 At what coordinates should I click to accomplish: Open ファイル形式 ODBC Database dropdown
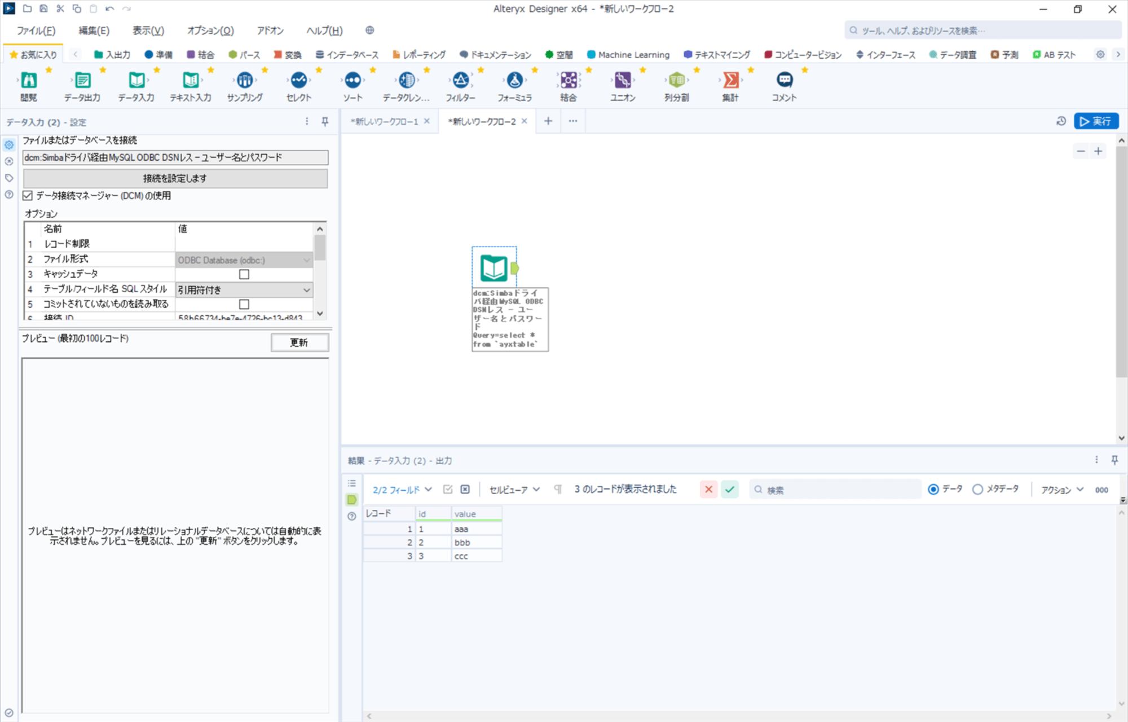tap(244, 260)
